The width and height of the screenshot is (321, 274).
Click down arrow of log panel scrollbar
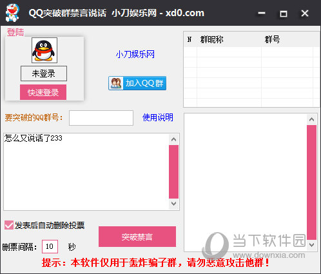[x=311, y=245]
